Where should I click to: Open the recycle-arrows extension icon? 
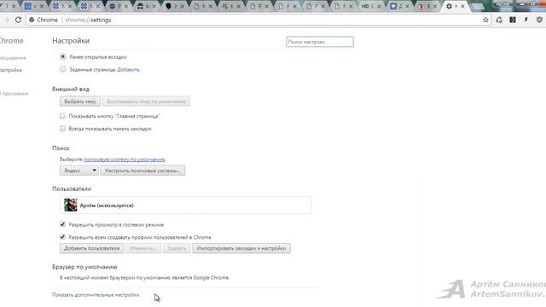coord(499,20)
